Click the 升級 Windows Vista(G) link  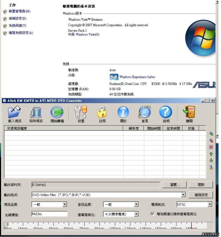click(84, 34)
